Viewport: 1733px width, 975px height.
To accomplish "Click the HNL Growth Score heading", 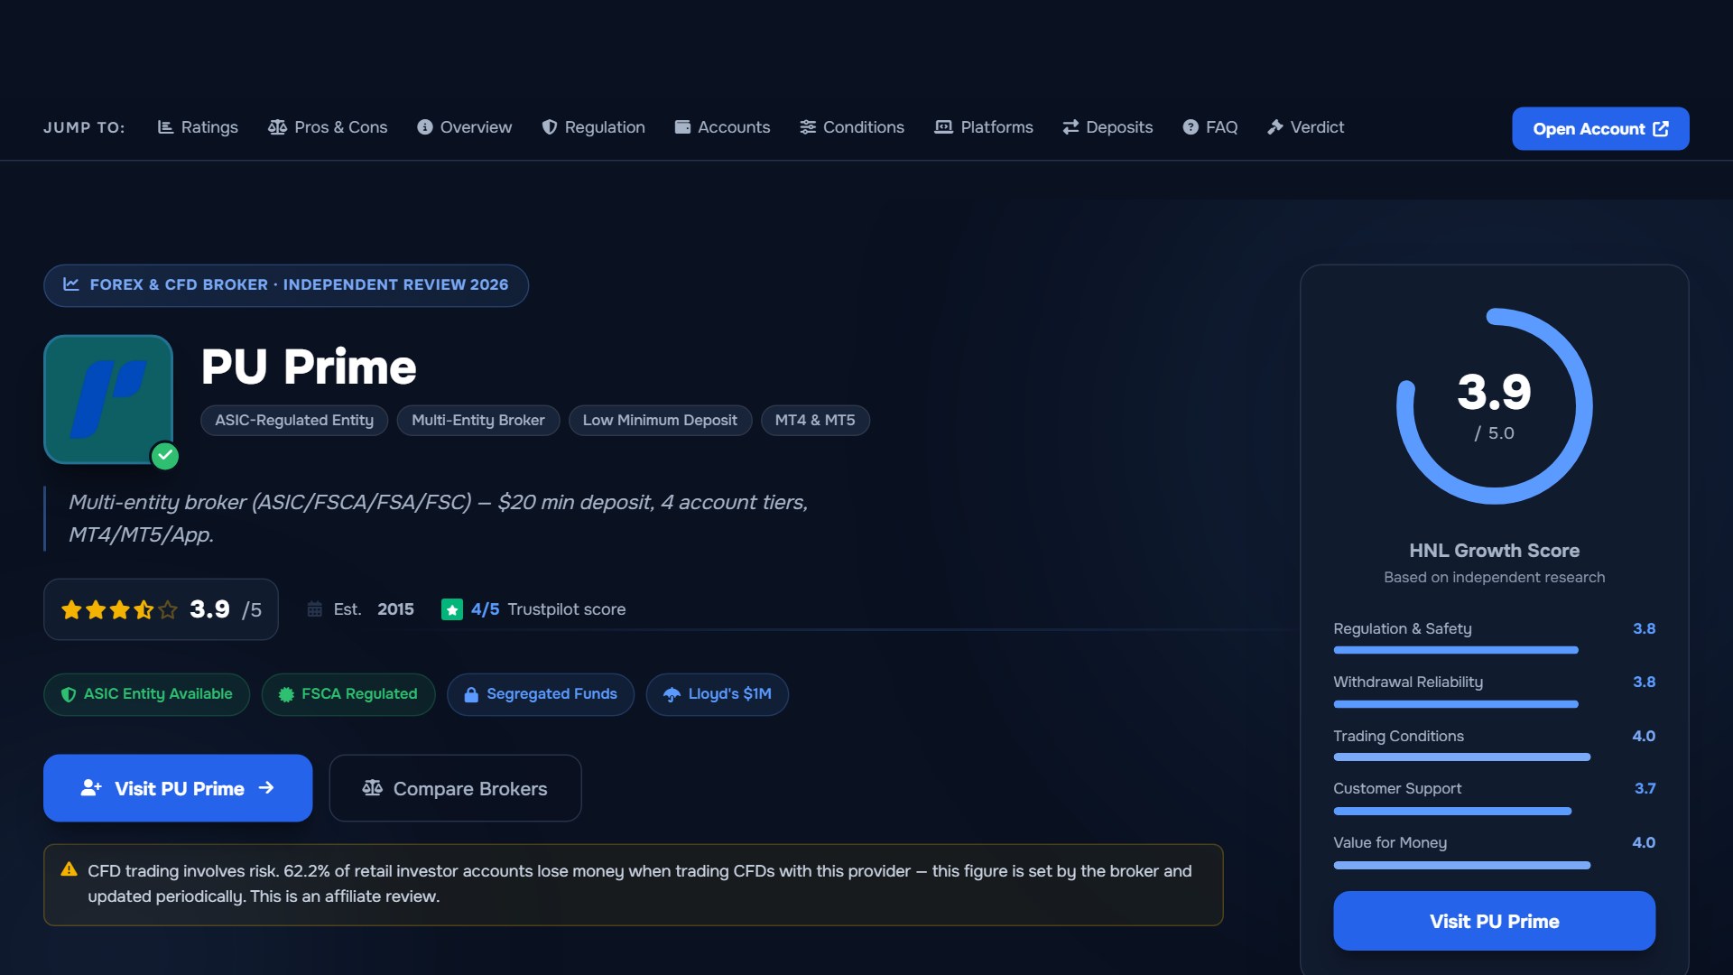I will click(x=1494, y=551).
